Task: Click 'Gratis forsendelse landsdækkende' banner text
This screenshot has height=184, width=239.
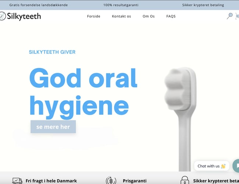Action: pos(38,5)
